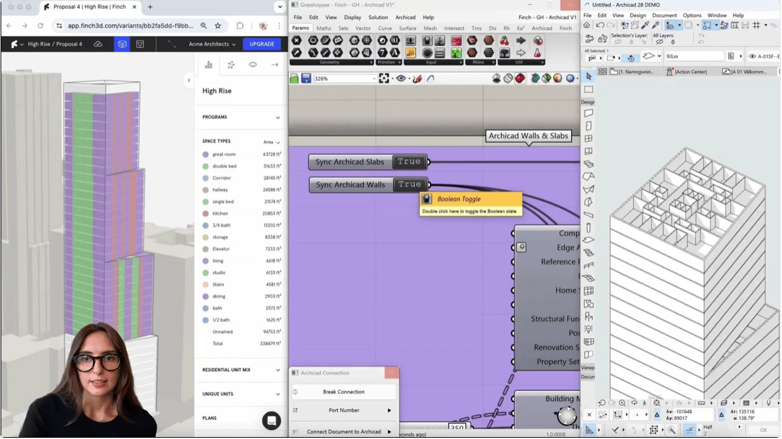
Task: Open the archive box icon in Finch header
Action: click(140, 44)
